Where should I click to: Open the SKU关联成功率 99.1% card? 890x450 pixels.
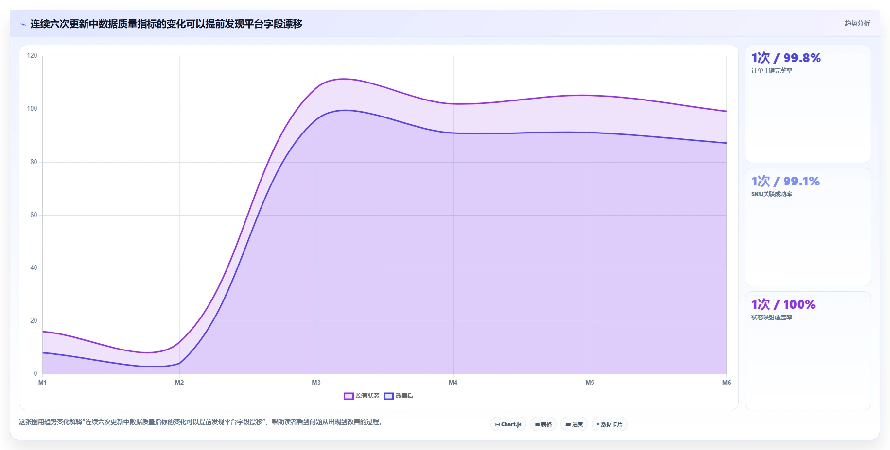pyautogui.click(x=807, y=227)
